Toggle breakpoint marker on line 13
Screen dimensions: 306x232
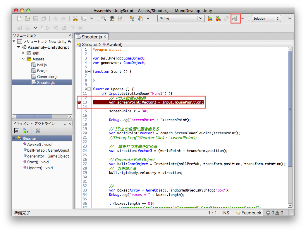79,102
